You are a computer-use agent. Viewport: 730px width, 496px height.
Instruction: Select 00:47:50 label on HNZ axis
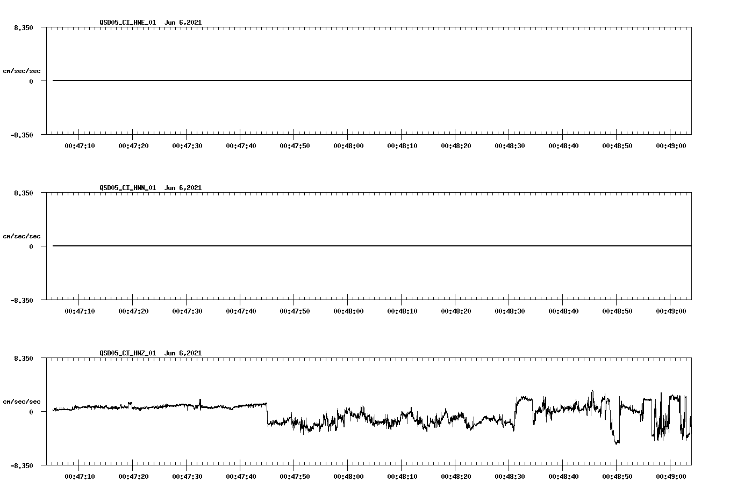(295, 477)
